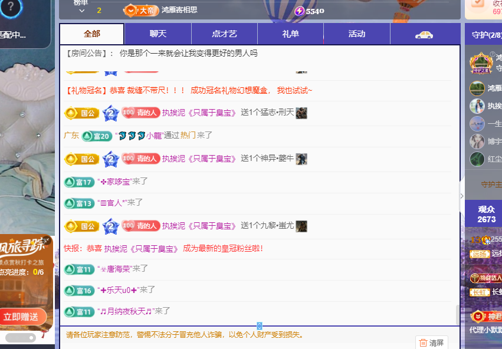The height and width of the screenshot is (349, 502).
Task: Click the question mark help icon
Action: (11, 7)
